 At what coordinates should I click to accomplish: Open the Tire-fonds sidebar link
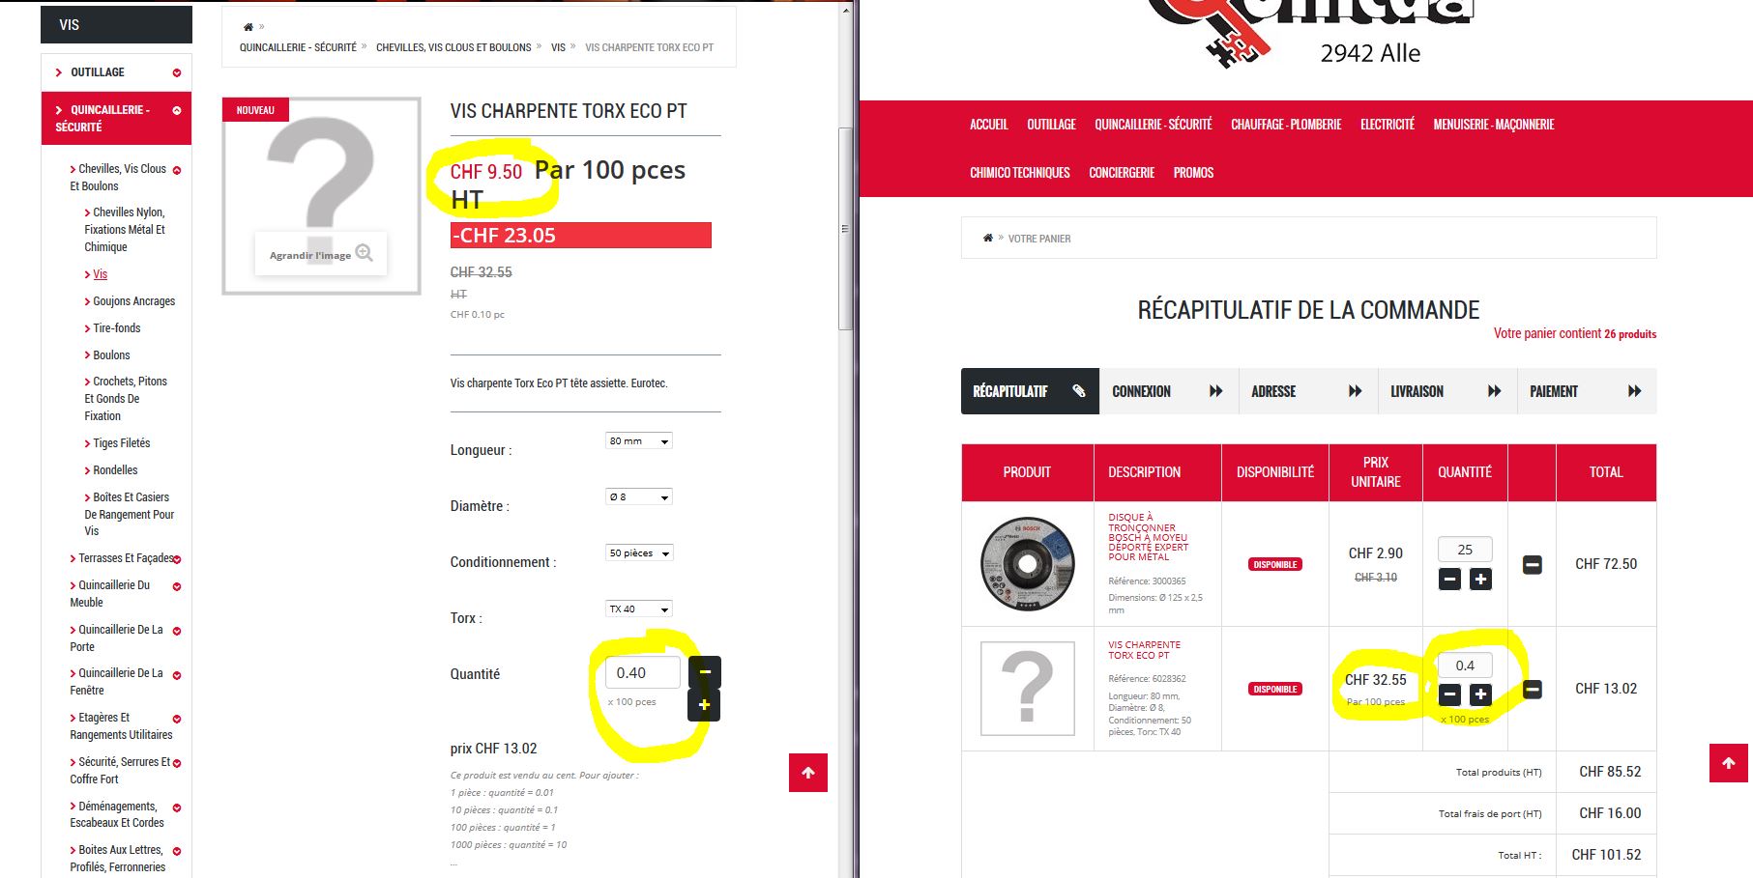pos(116,328)
